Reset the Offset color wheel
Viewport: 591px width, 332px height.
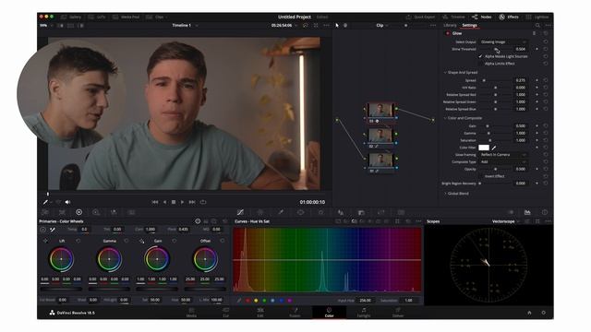click(x=222, y=241)
